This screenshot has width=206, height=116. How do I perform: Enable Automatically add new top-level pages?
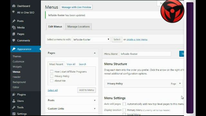(x=124, y=104)
